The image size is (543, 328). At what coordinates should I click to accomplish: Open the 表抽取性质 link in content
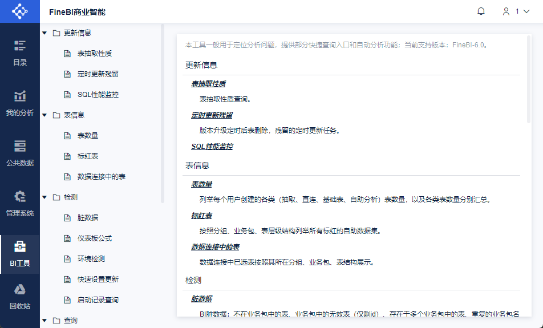209,84
